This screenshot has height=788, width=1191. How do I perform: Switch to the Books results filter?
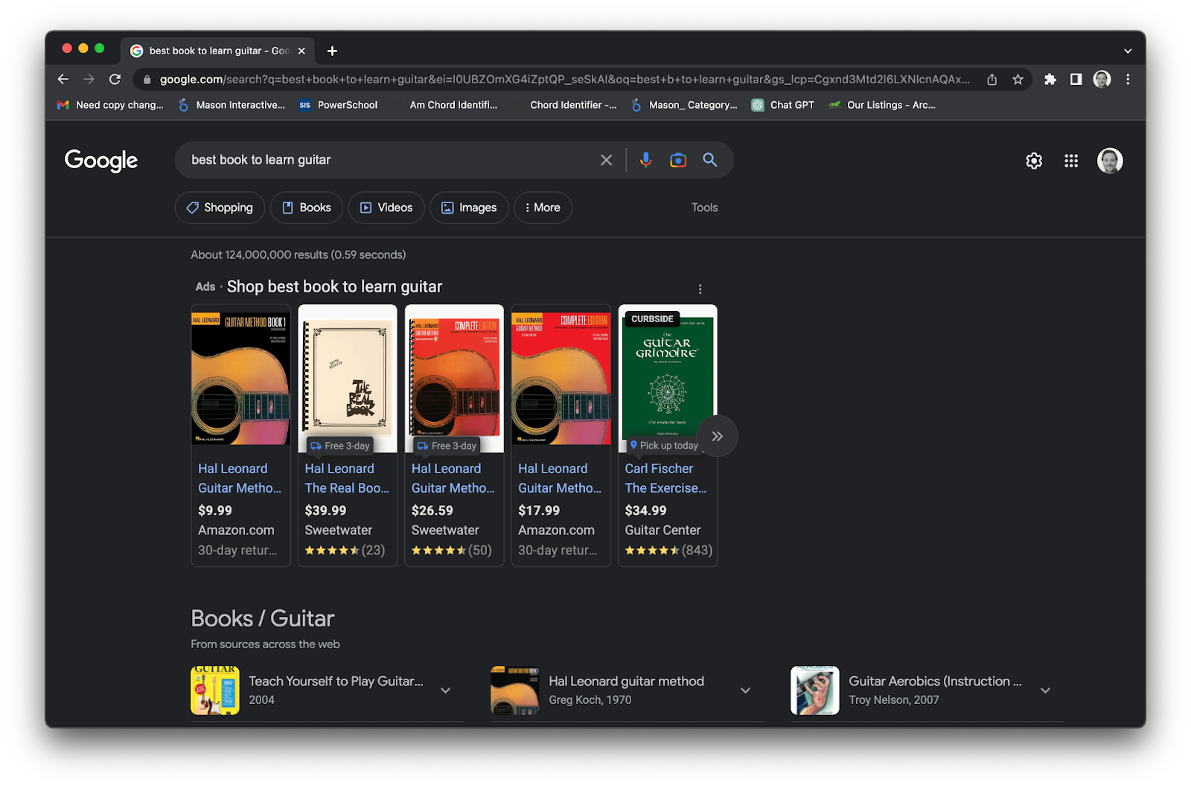(x=307, y=208)
